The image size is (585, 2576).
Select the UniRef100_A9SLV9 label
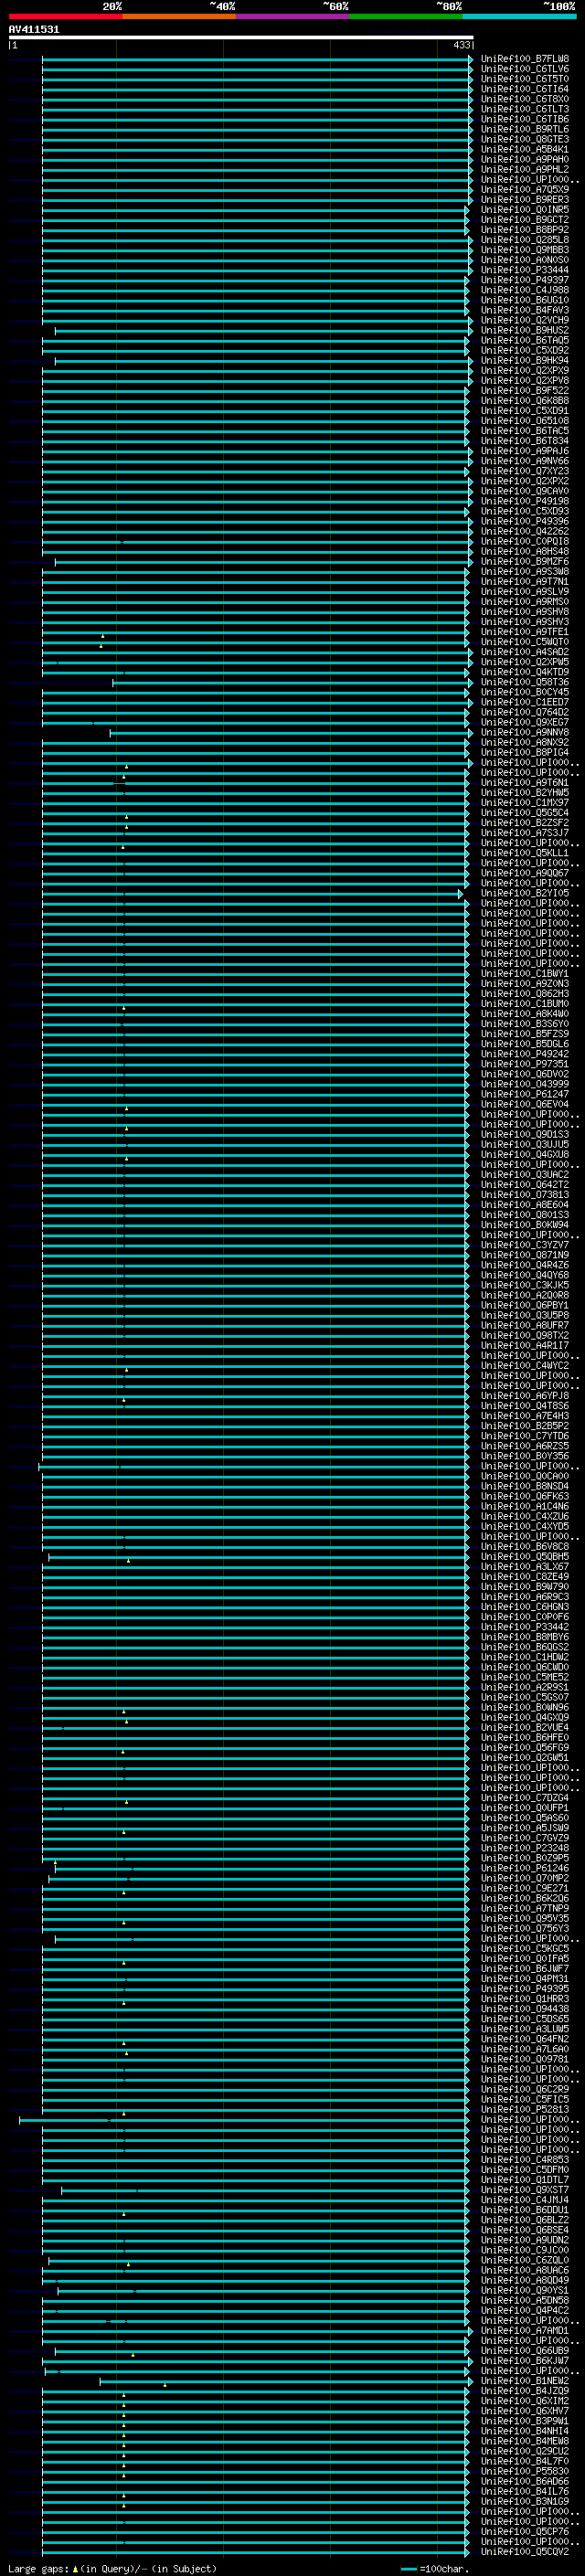pos(525,592)
